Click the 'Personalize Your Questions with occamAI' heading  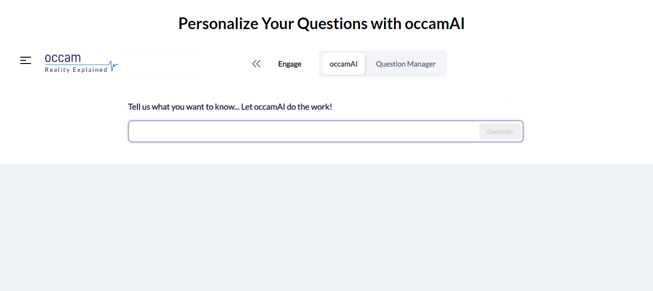click(x=321, y=23)
